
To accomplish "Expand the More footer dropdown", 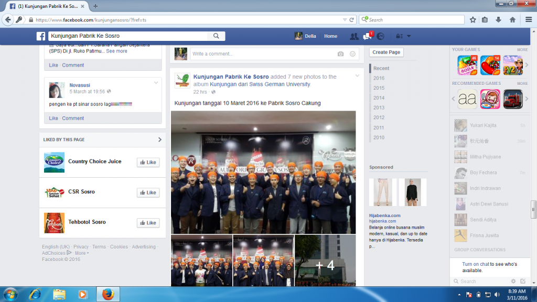I will pos(82,253).
